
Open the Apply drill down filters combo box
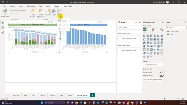coord(18,14)
